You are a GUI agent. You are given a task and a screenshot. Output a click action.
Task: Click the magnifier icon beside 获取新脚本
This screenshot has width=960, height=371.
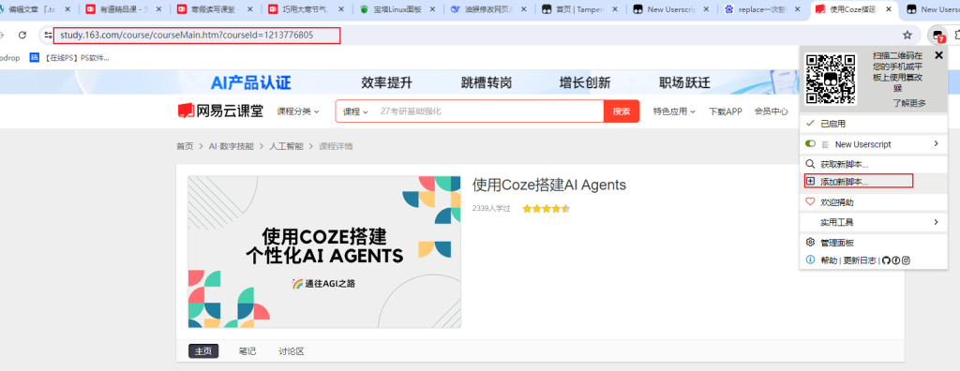tap(811, 164)
